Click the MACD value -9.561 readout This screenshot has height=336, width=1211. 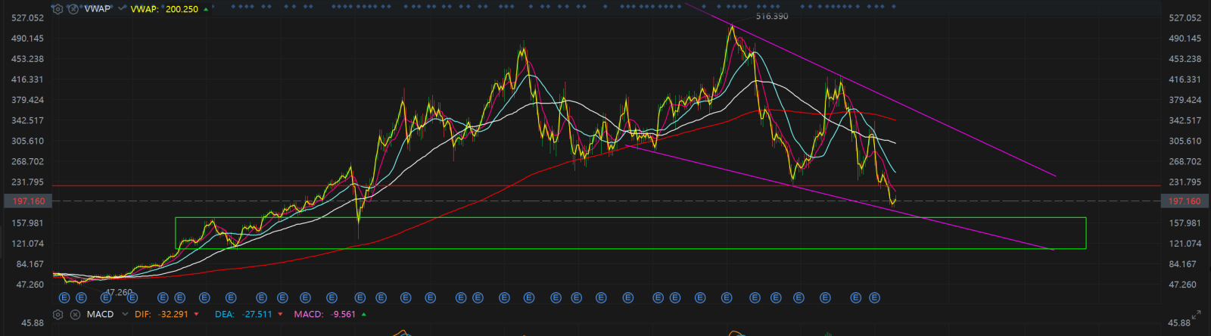pyautogui.click(x=342, y=314)
